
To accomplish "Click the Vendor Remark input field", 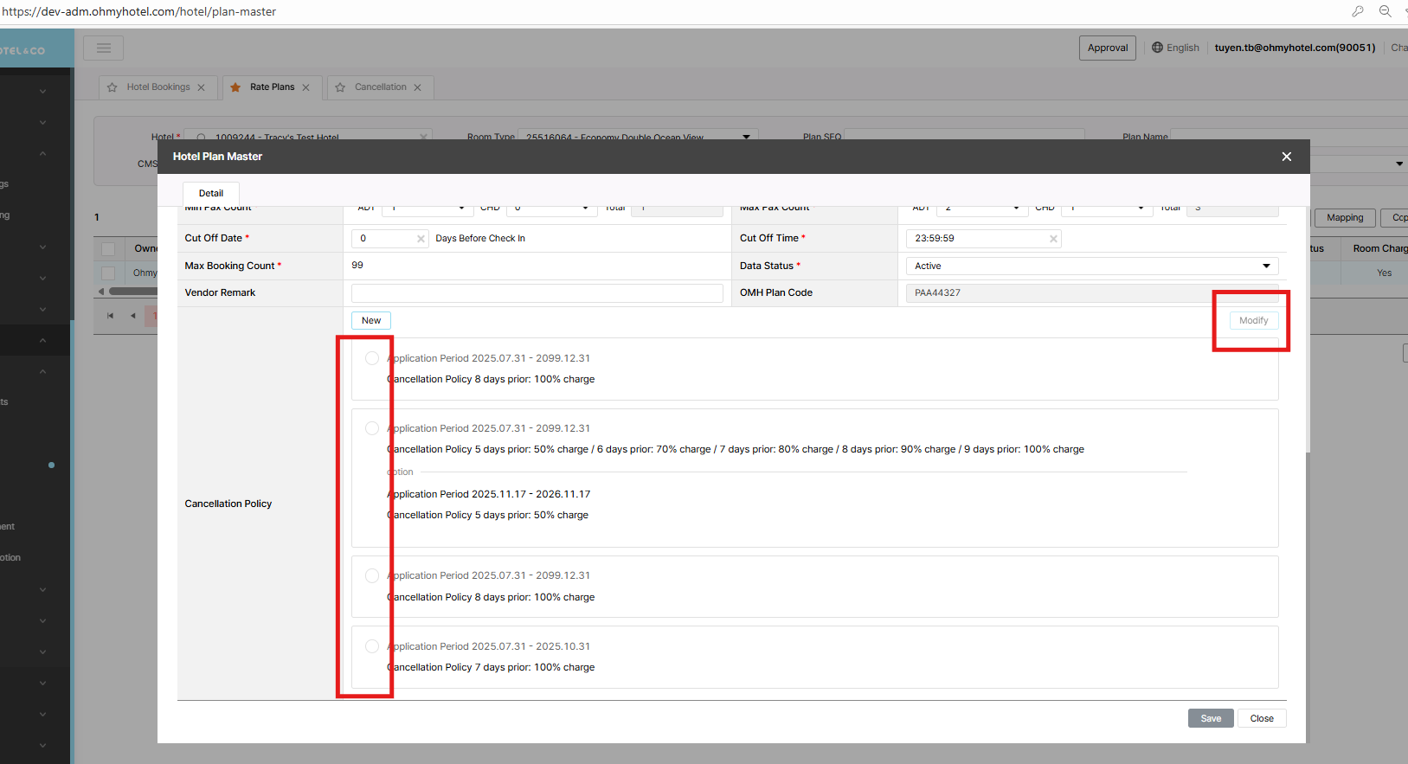I will pos(537,293).
